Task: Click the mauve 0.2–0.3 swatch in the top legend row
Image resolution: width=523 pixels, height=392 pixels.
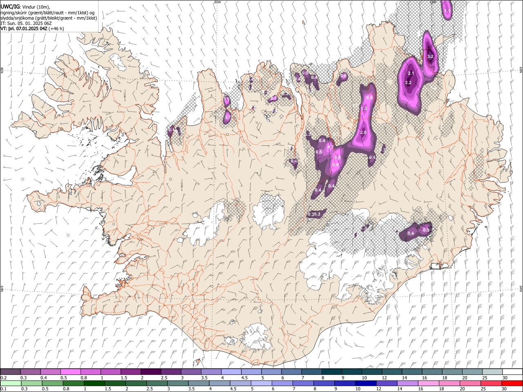Action: pyautogui.click(x=10, y=372)
